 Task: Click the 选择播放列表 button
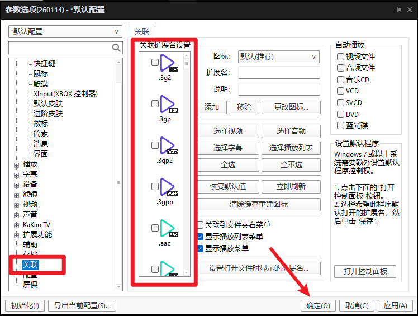pyautogui.click(x=291, y=148)
